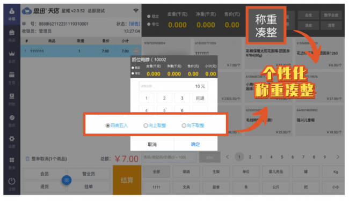Image resolution: width=349 pixels, height=201 pixels.
Task: Open product page 3
Action: (x=260, y=157)
